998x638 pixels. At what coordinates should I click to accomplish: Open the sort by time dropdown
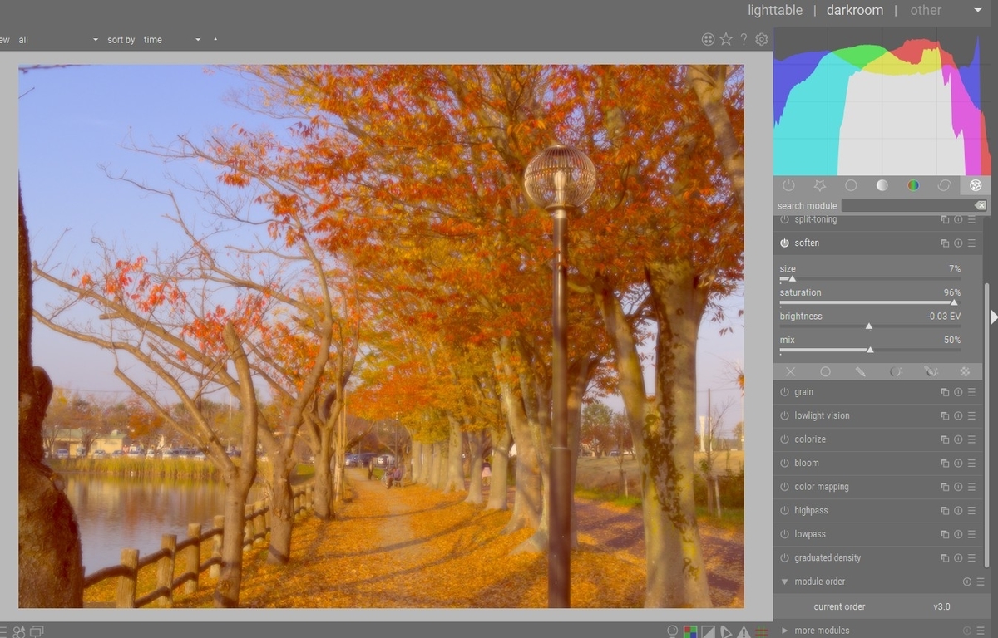(172, 40)
